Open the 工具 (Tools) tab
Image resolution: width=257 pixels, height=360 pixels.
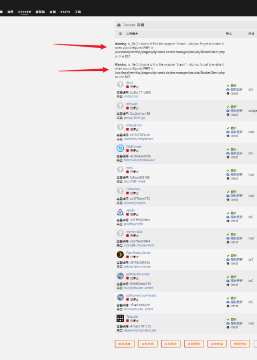coord(78,12)
